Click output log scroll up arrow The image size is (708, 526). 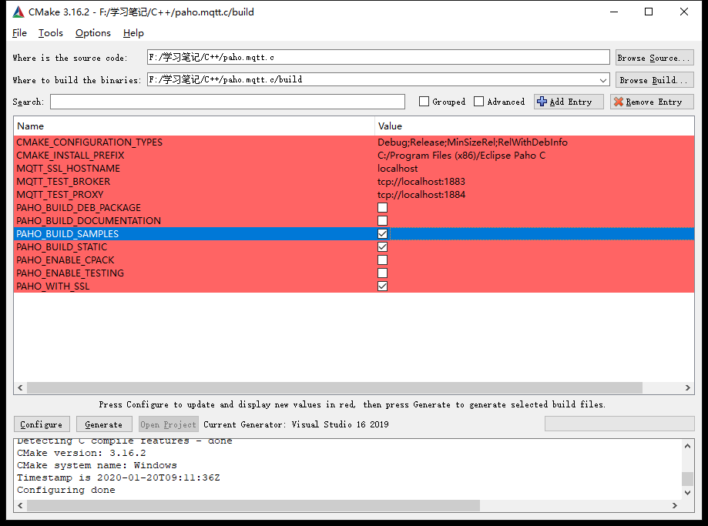point(687,446)
